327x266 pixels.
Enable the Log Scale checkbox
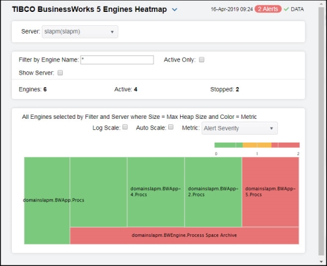(125, 127)
